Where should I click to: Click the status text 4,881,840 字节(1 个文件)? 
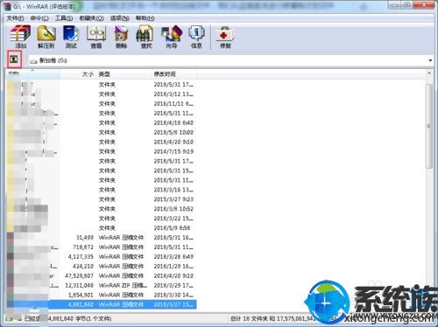click(x=79, y=319)
